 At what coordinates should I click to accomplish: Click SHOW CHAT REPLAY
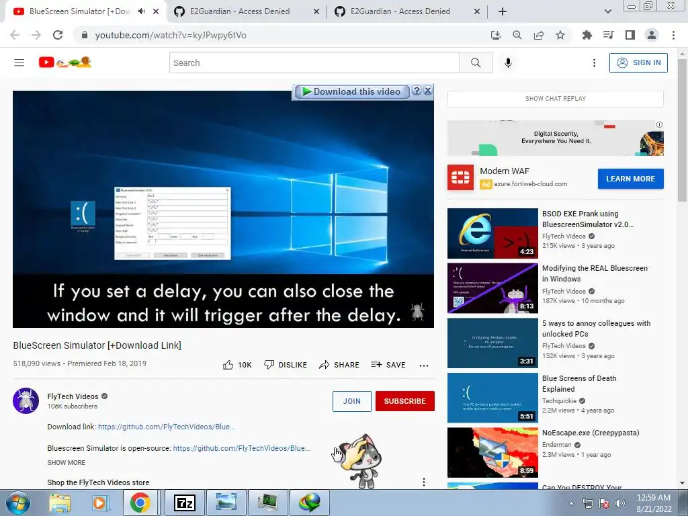click(556, 99)
